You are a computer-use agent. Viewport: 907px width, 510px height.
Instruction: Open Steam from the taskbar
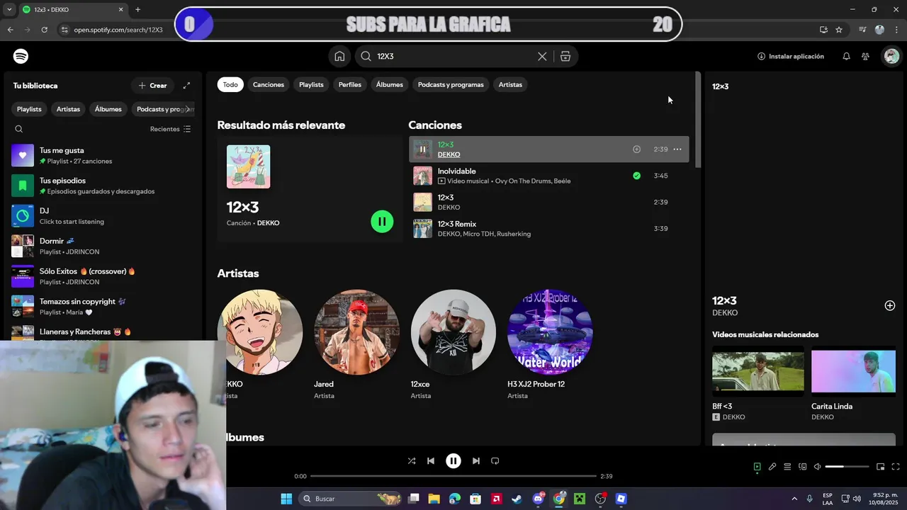pyautogui.click(x=517, y=499)
